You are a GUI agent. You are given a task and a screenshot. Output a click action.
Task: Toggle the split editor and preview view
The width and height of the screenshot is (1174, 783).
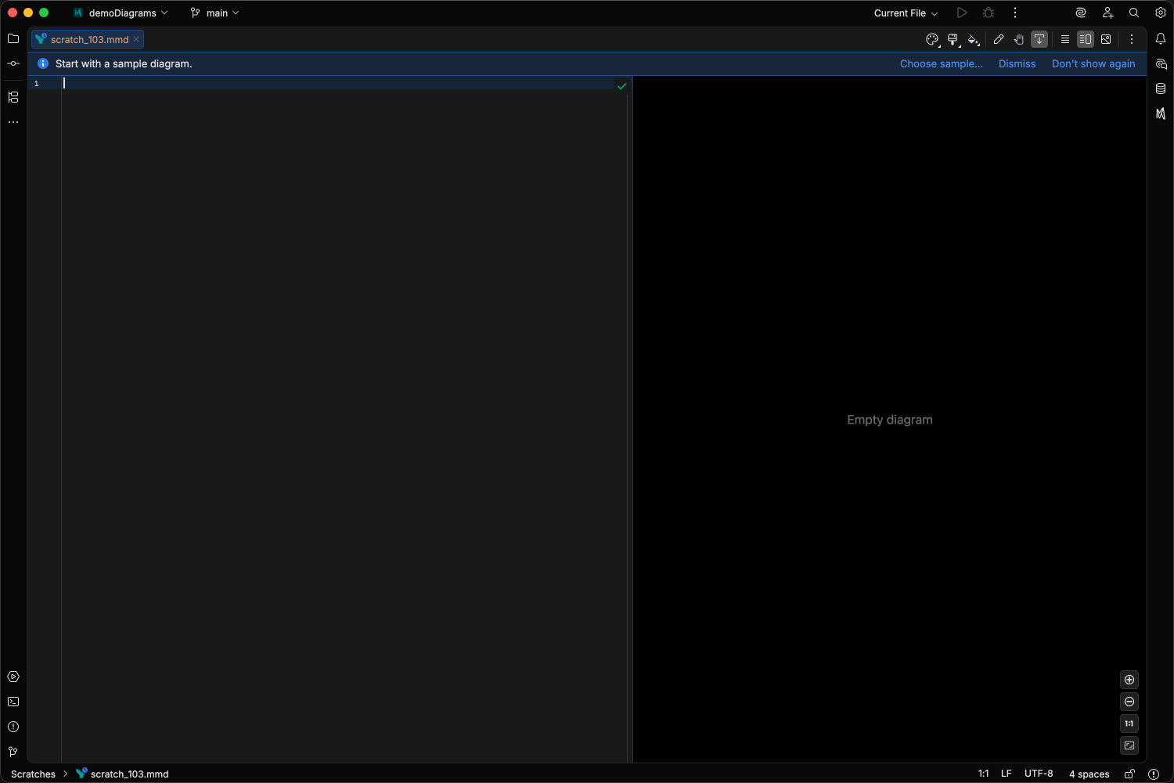(1085, 39)
